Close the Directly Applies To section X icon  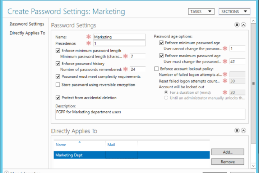(x=237, y=130)
